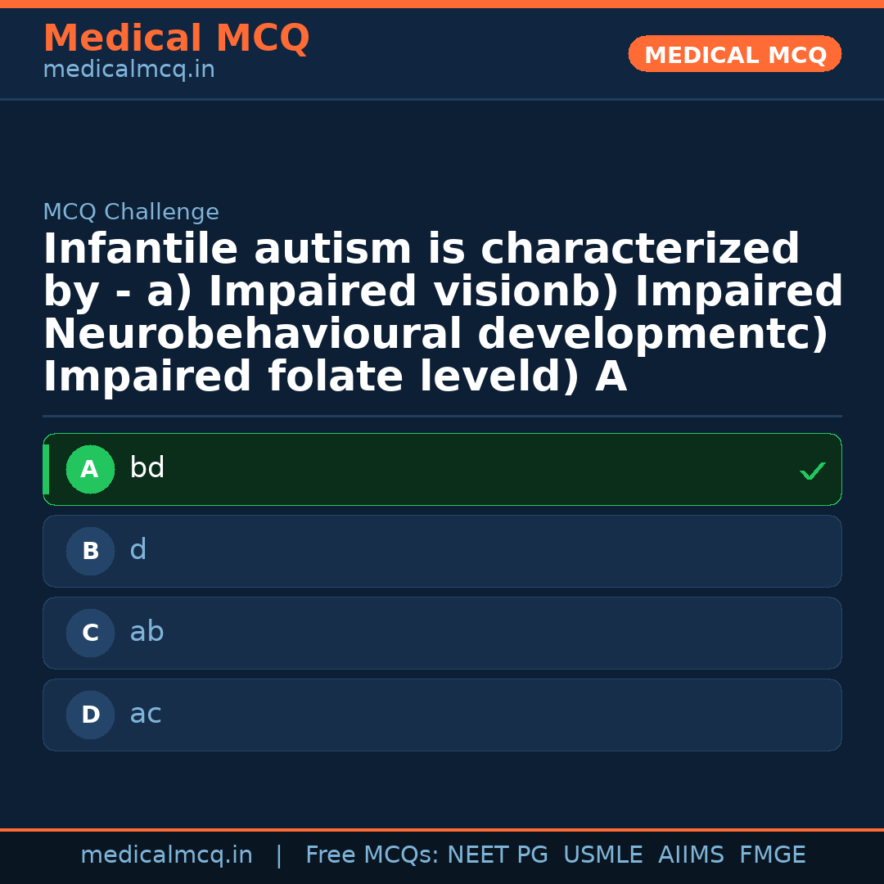884x884 pixels.
Task: Open medicalmcq.in link in footer
Action: tap(166, 855)
